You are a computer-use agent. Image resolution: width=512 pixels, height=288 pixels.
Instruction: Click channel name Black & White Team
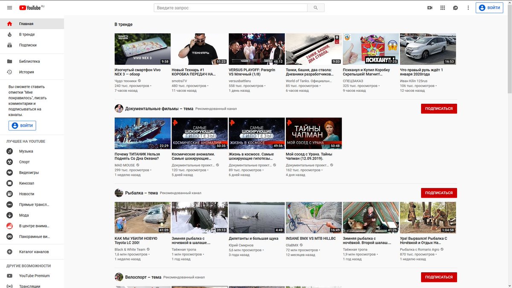coord(130,250)
